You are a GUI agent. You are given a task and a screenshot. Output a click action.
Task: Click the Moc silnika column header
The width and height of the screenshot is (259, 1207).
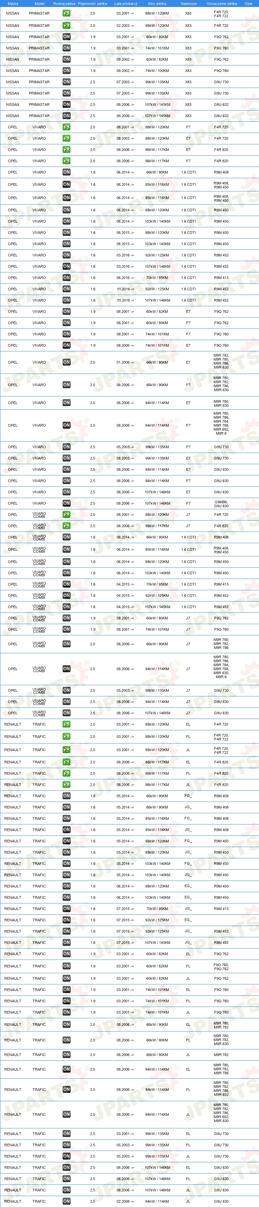pos(157,3)
